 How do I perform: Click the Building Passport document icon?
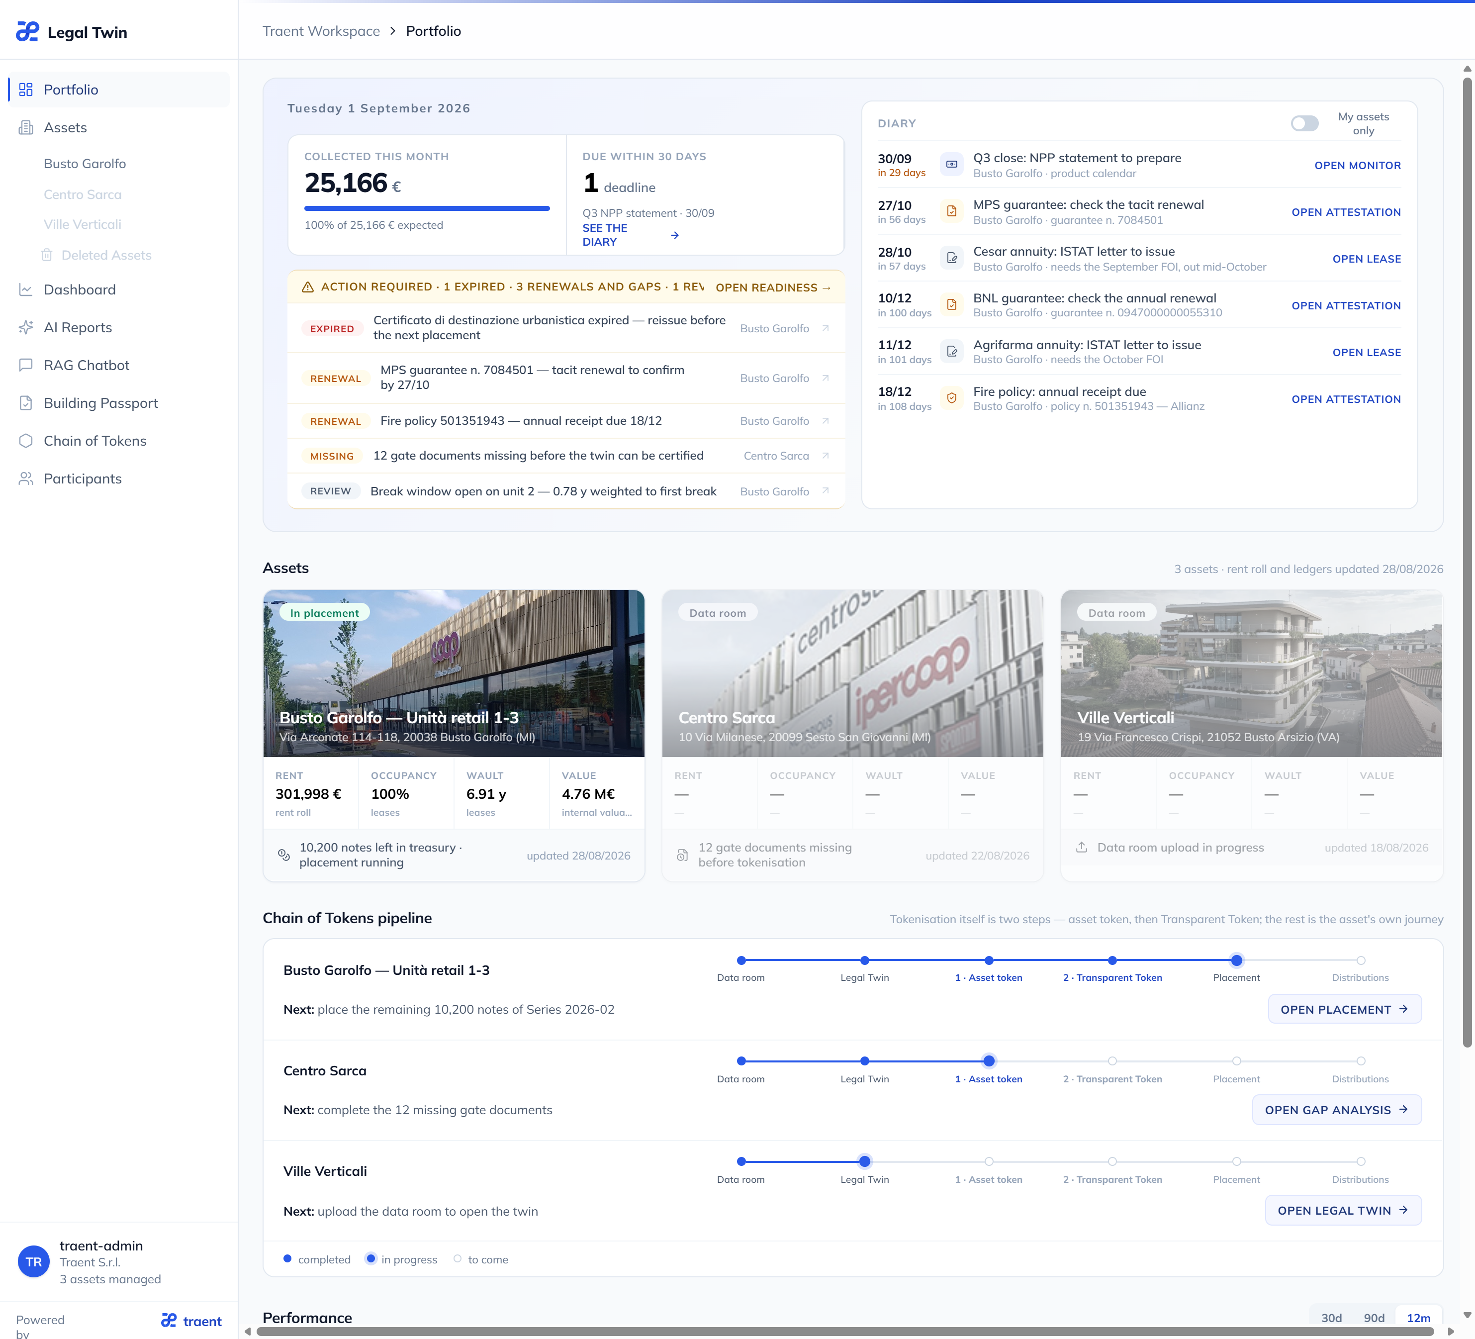pyautogui.click(x=25, y=403)
